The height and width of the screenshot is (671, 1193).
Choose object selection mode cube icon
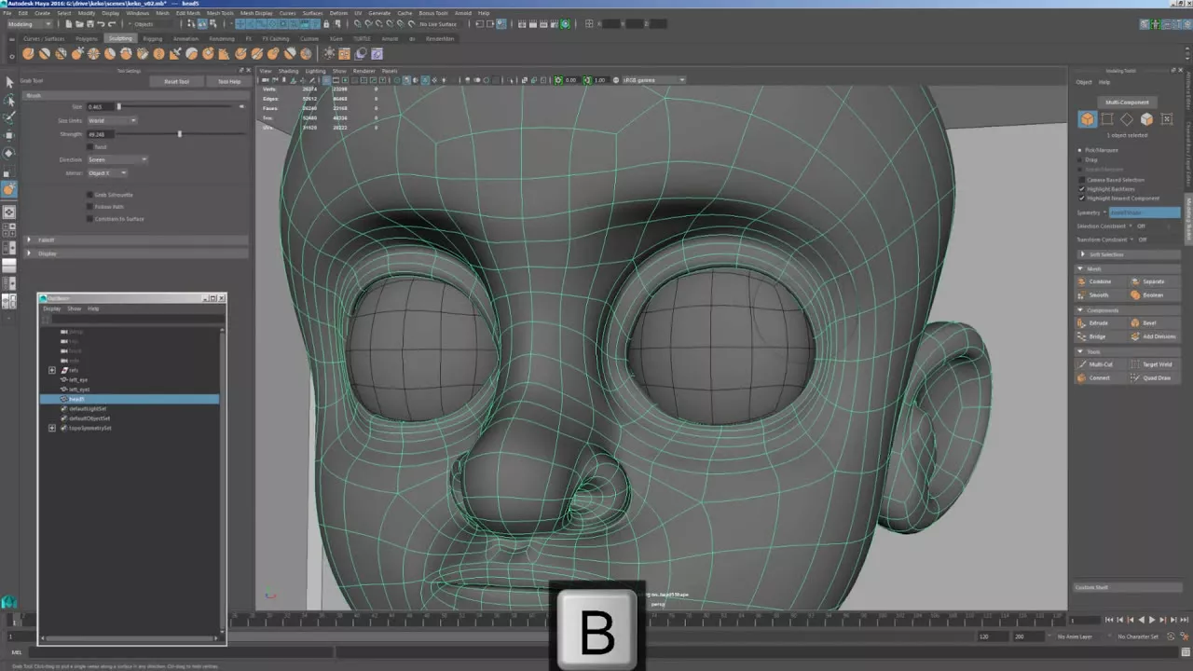point(1088,119)
